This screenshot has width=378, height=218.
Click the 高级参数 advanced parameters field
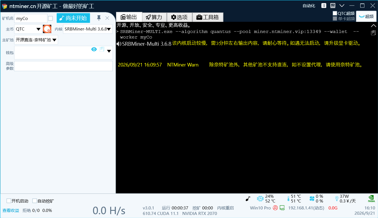point(63,66)
